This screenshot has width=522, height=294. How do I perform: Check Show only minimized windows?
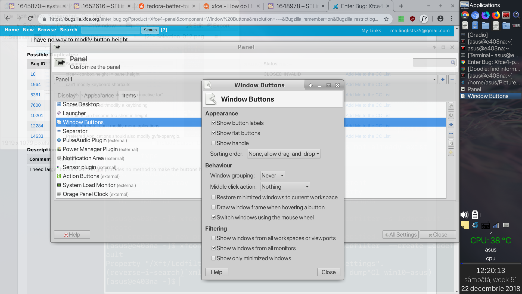[x=213, y=258]
